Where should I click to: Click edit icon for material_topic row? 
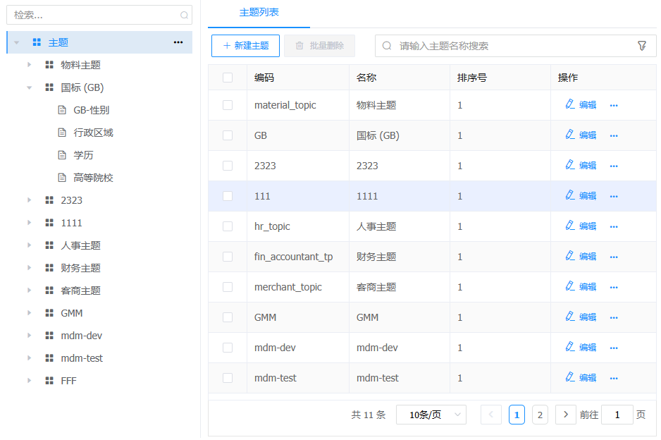[570, 104]
